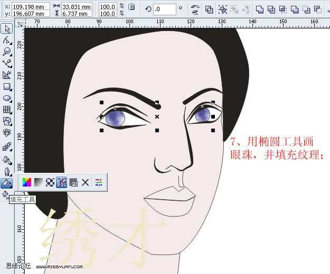Image resolution: width=330 pixels, height=274 pixels.
Task: Open Fountain Fill gradient dialog
Action: pyautogui.click(x=39, y=182)
